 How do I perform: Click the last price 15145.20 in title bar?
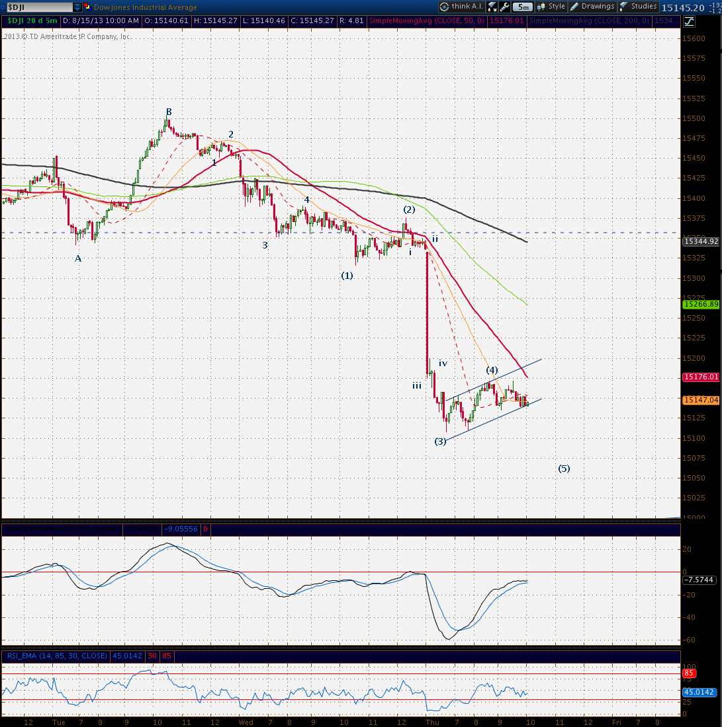coord(683,7)
